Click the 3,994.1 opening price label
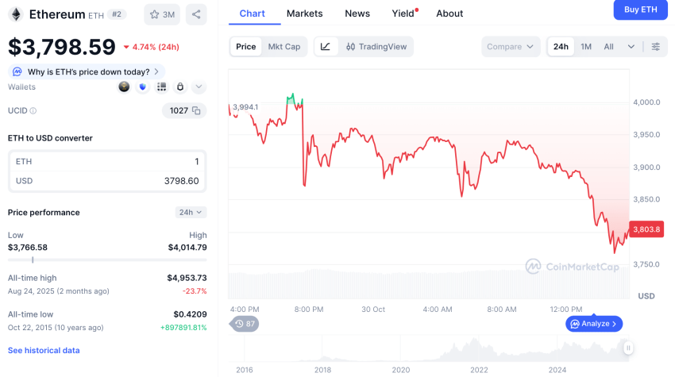Viewport: 675px width, 377px height. (x=245, y=106)
